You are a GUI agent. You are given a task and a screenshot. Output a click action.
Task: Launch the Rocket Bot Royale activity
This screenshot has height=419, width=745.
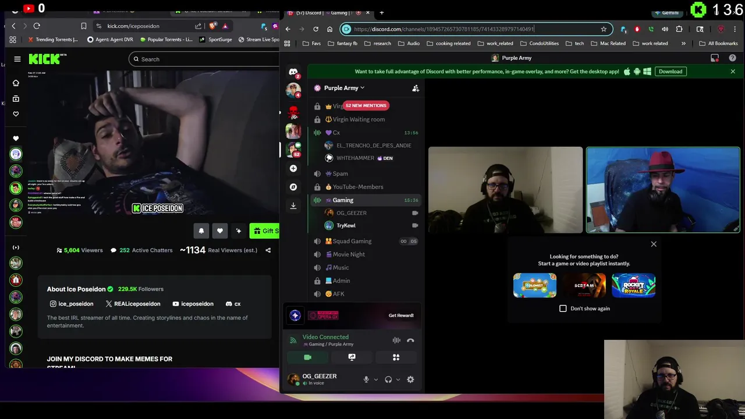tap(634, 286)
